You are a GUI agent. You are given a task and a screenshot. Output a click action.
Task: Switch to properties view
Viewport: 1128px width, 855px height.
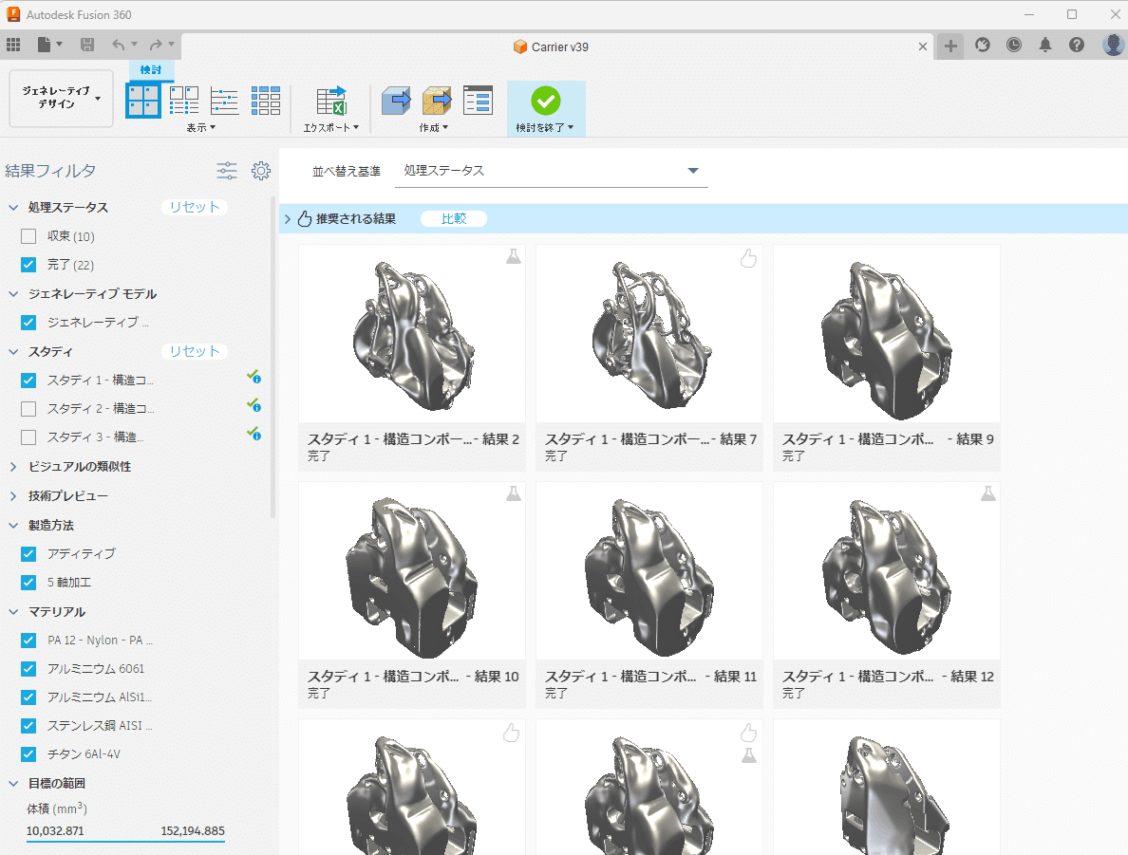click(184, 101)
